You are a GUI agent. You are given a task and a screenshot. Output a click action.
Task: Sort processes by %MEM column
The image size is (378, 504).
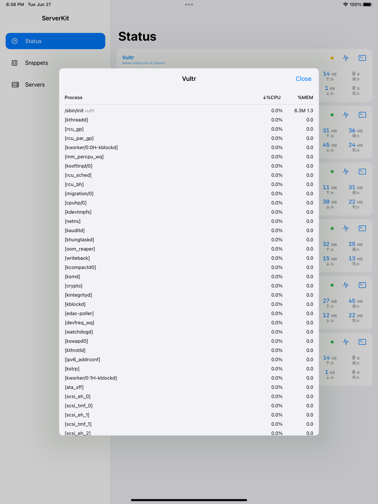pos(305,97)
